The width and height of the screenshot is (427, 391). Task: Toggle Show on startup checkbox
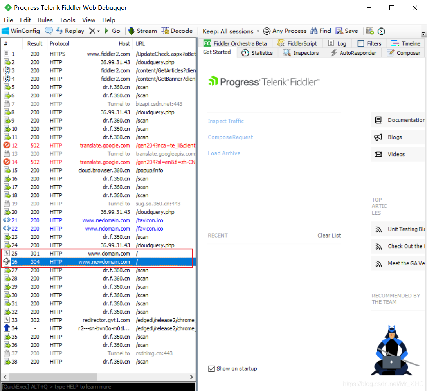coord(211,369)
